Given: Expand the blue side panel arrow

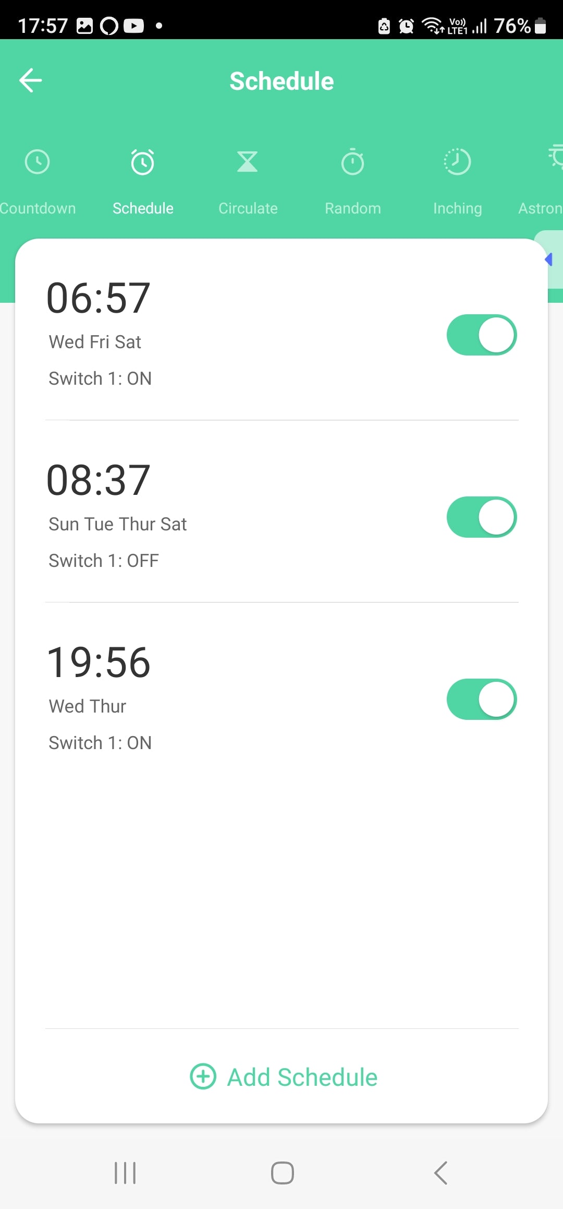Looking at the screenshot, I should click(549, 259).
